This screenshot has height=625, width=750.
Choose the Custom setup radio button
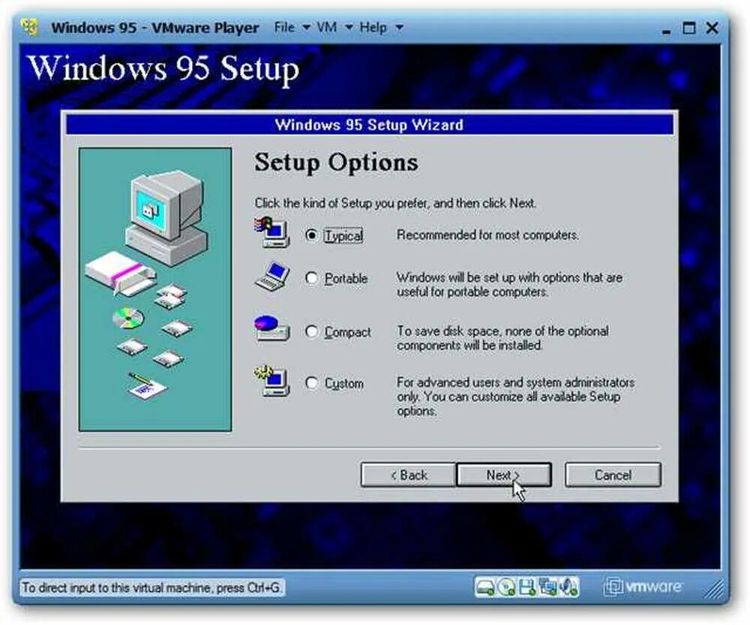pos(311,383)
